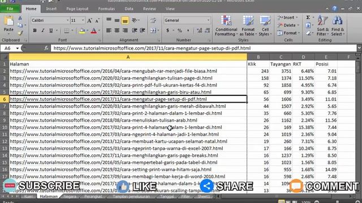Toggle Align Text Right
Image resolution: width=362 pixels, height=203 pixels.
tap(125, 30)
